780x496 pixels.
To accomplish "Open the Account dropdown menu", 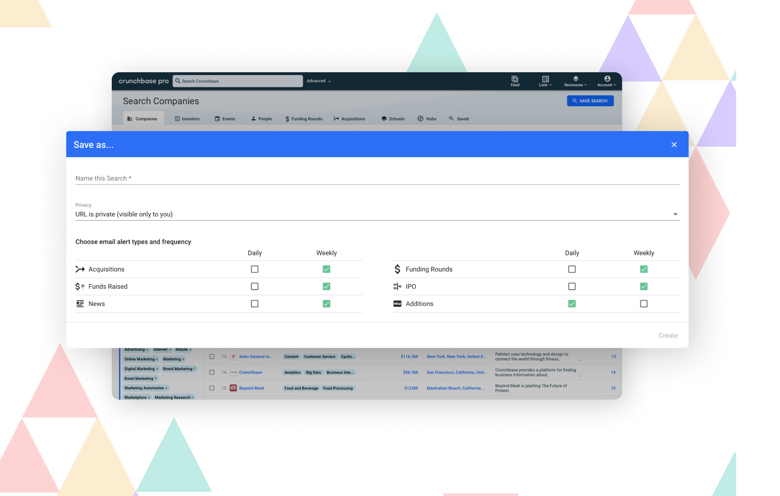I will (606, 81).
